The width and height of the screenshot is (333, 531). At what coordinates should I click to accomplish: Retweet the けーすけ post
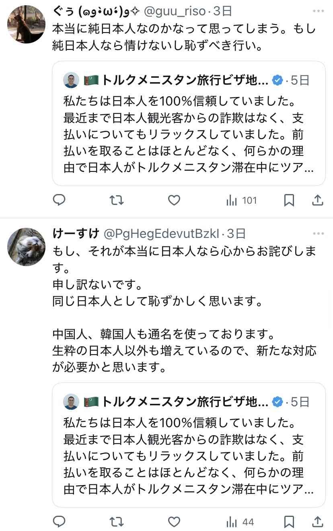click(x=117, y=522)
